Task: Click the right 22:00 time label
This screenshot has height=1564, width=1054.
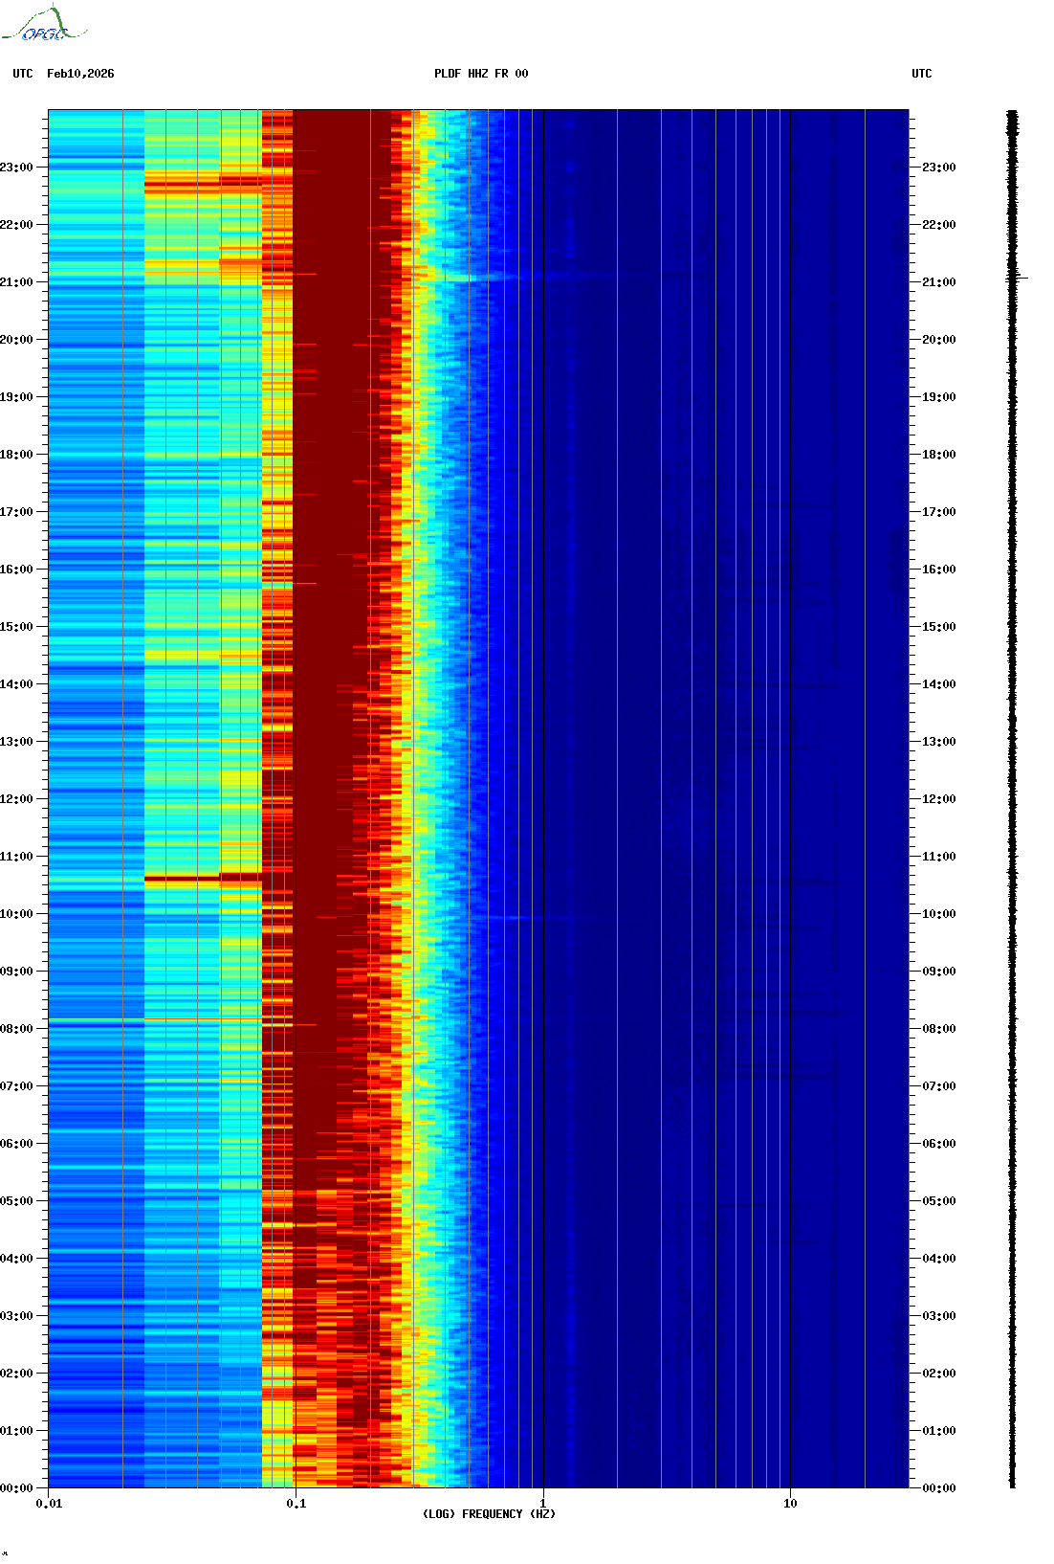Action: coord(938,225)
